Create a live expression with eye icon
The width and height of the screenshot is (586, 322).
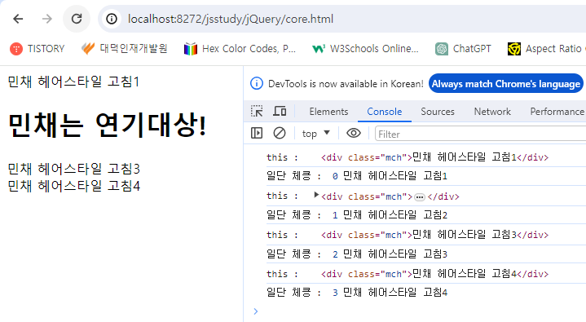pos(354,133)
